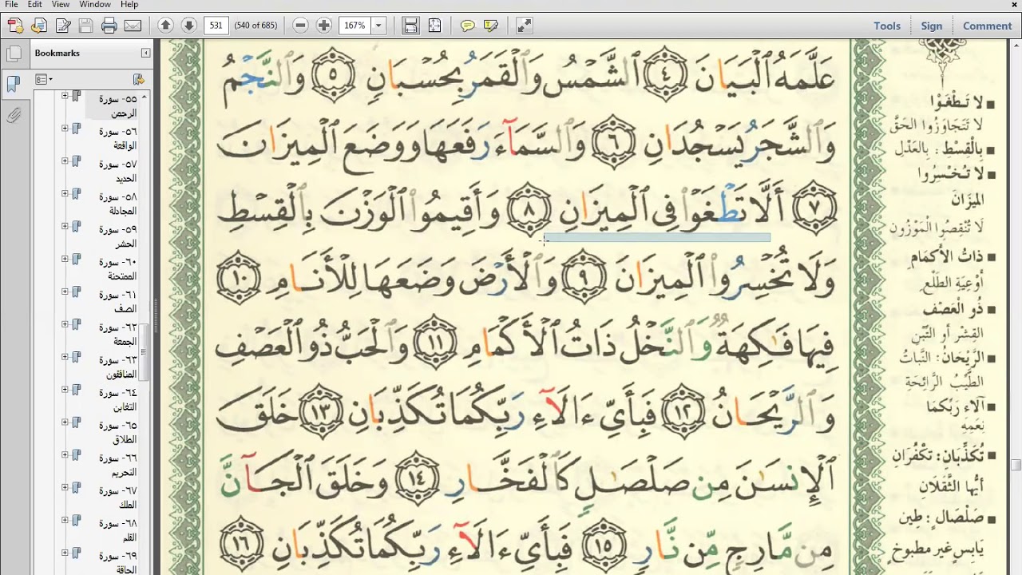
Task: Collapse the Bookmarks pane arrow
Action: point(145,53)
